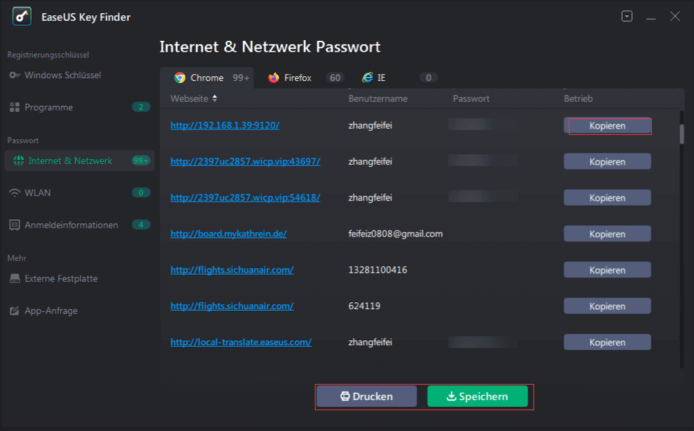Screen dimensions: 694x431
Task: Open App-Anfrage in the sidebar
Action: click(80, 311)
